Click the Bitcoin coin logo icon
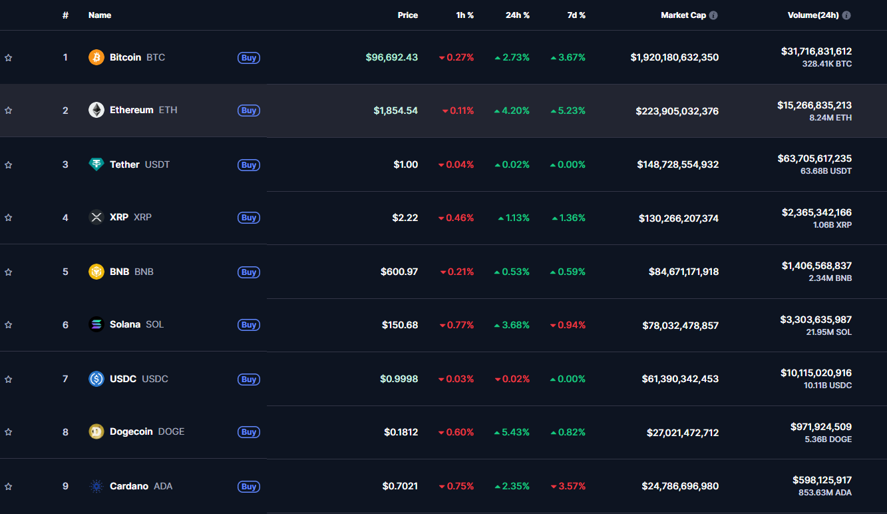Image resolution: width=887 pixels, height=514 pixels. (96, 57)
